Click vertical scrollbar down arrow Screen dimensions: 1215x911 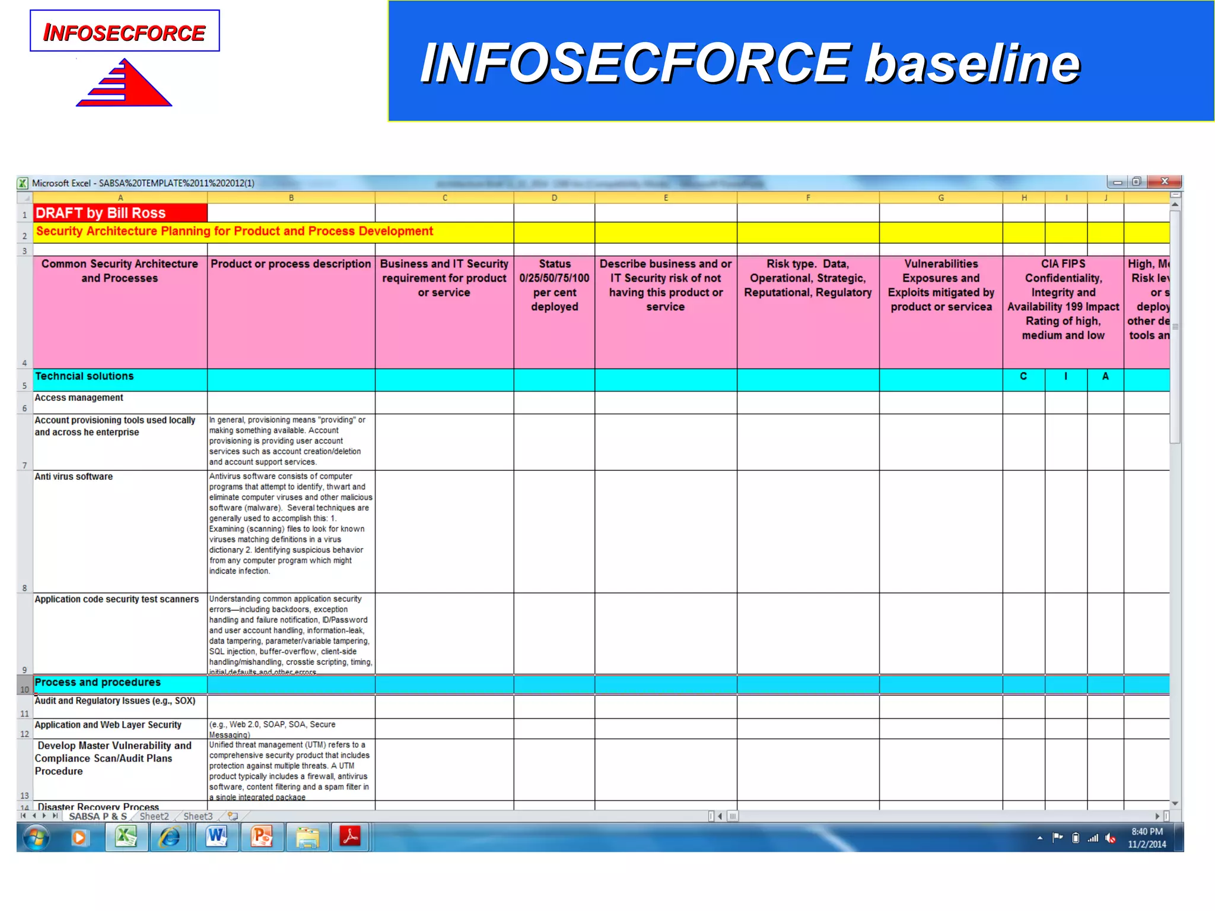[x=1175, y=804]
